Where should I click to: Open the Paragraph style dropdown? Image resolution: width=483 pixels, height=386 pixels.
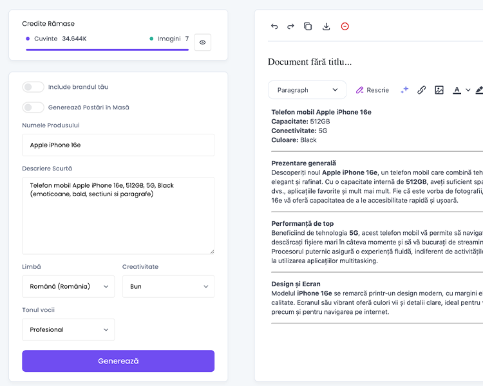point(307,90)
